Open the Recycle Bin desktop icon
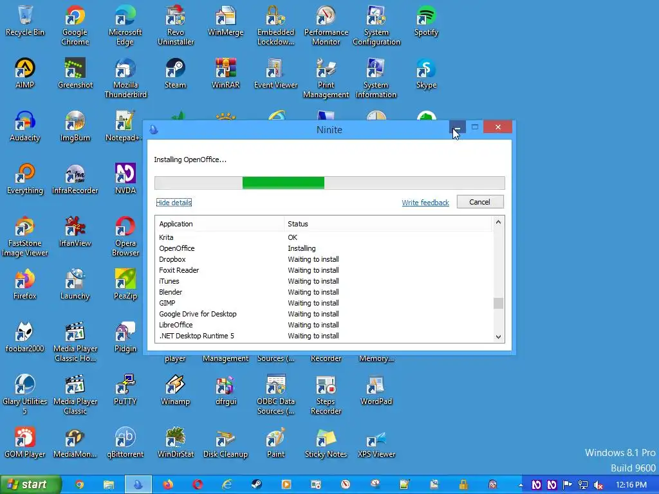 pyautogui.click(x=25, y=21)
